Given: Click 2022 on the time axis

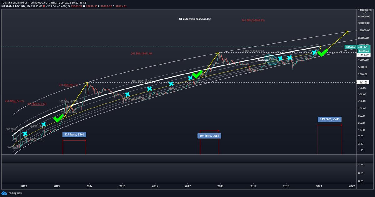Looking at the screenshot, I should (352, 186).
